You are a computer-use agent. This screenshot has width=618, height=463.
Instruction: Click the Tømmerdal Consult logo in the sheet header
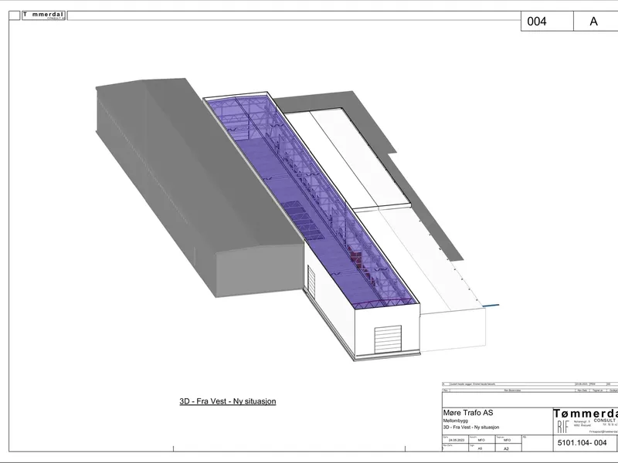coord(44,15)
